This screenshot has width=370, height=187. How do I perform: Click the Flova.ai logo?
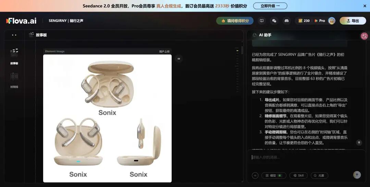21,21
